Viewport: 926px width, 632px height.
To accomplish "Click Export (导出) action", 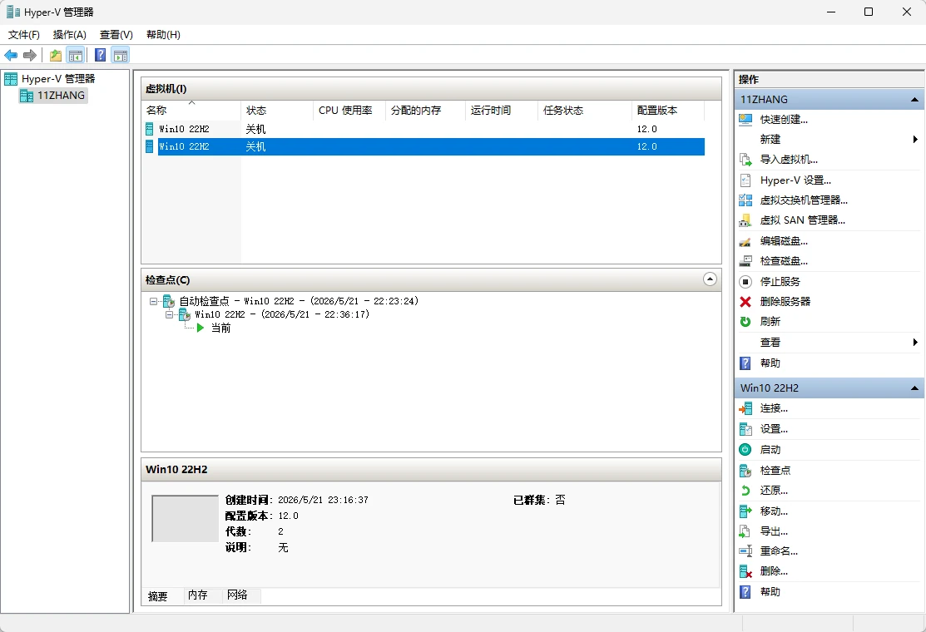I will click(x=773, y=531).
